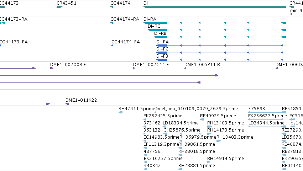303x171 pixels.
Task: Select the GH25876.5prime EST label
Action: coord(182,130)
